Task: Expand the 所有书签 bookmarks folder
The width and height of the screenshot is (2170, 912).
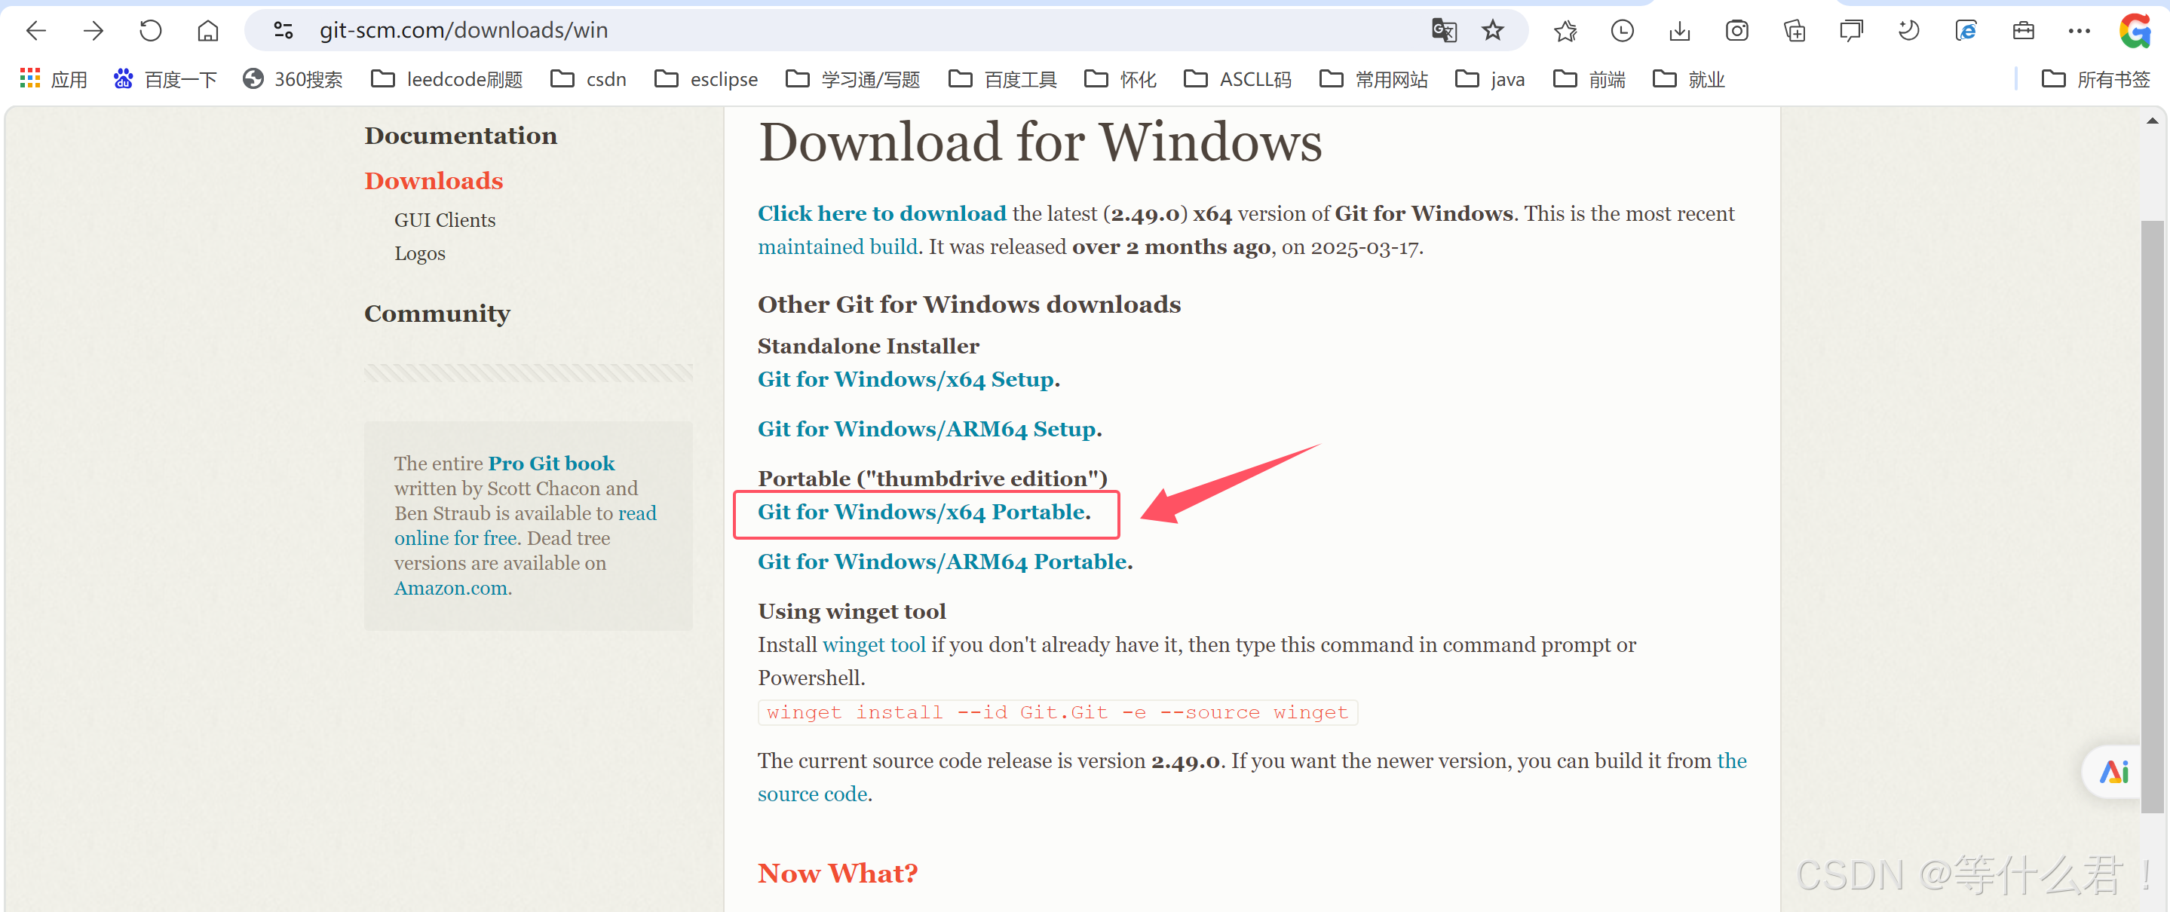Action: click(x=2096, y=79)
